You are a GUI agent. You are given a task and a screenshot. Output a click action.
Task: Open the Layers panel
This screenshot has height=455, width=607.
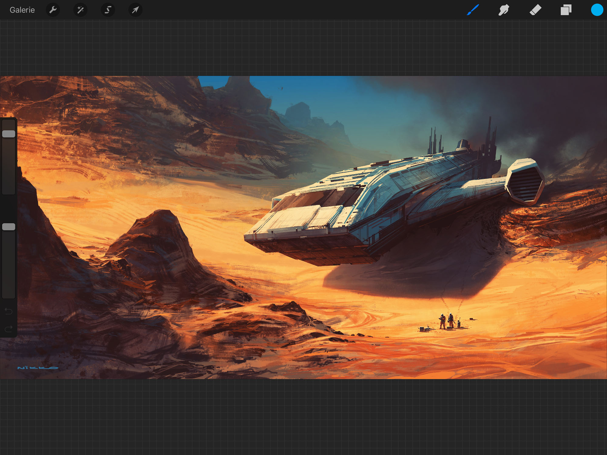point(566,10)
